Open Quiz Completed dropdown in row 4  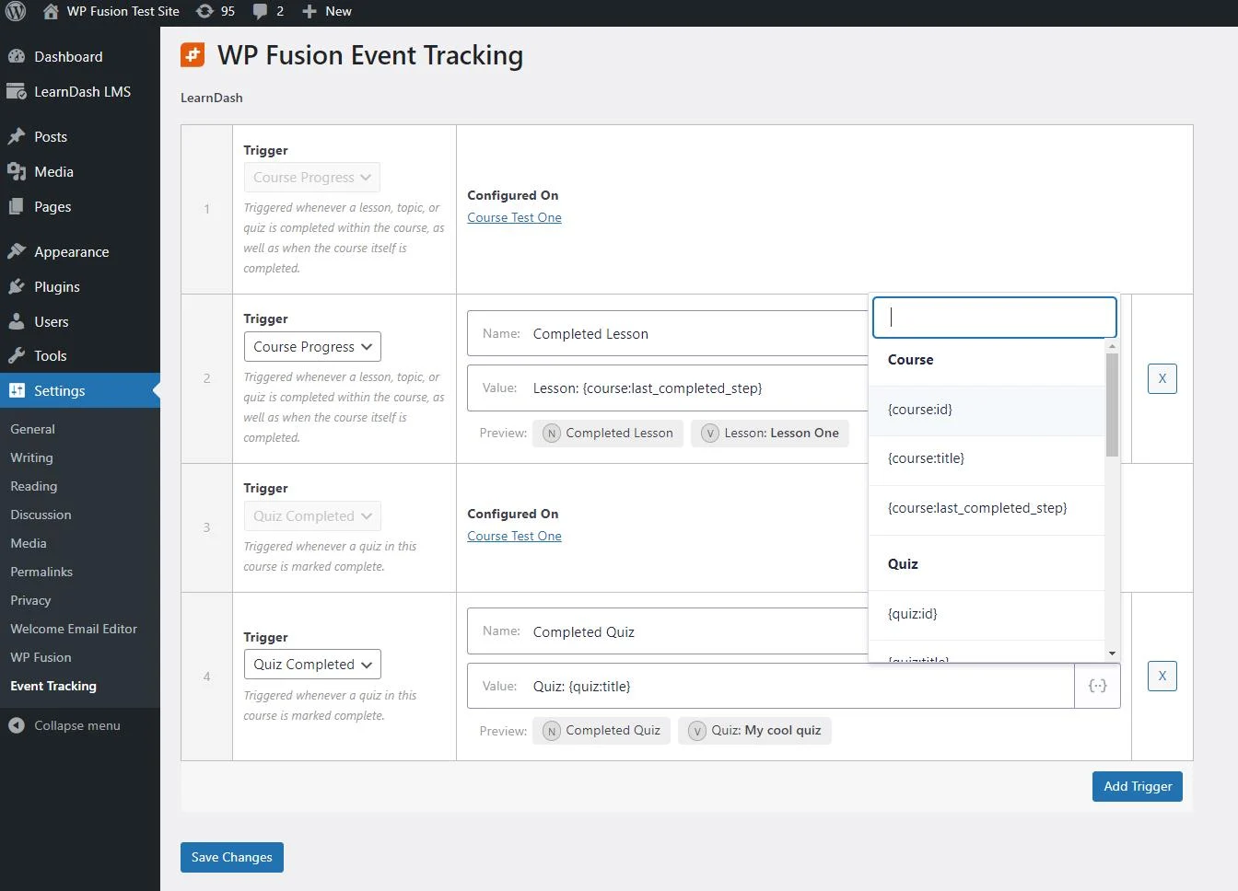pyautogui.click(x=312, y=664)
